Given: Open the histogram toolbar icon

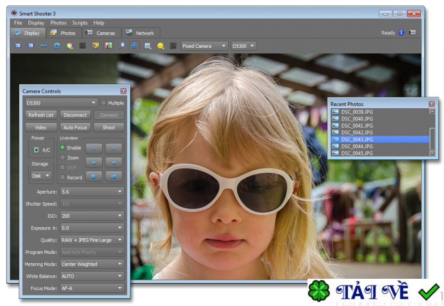Looking at the screenshot, I should (x=108, y=46).
